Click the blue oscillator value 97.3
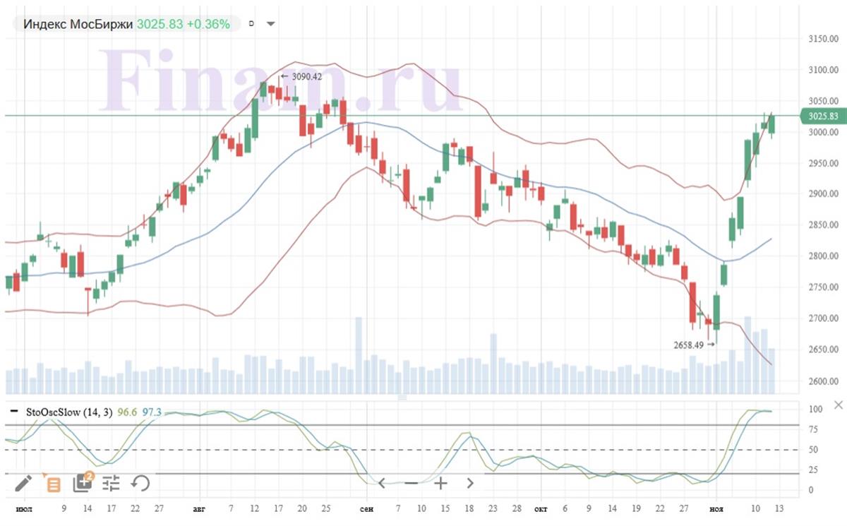The image size is (847, 526). pos(152,412)
